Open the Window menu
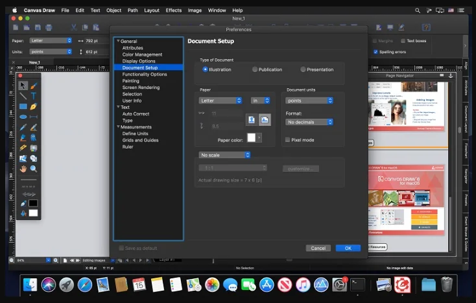Screen dimensions: 476x303 tap(217, 10)
